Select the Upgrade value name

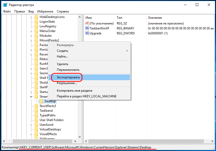tap(95, 33)
